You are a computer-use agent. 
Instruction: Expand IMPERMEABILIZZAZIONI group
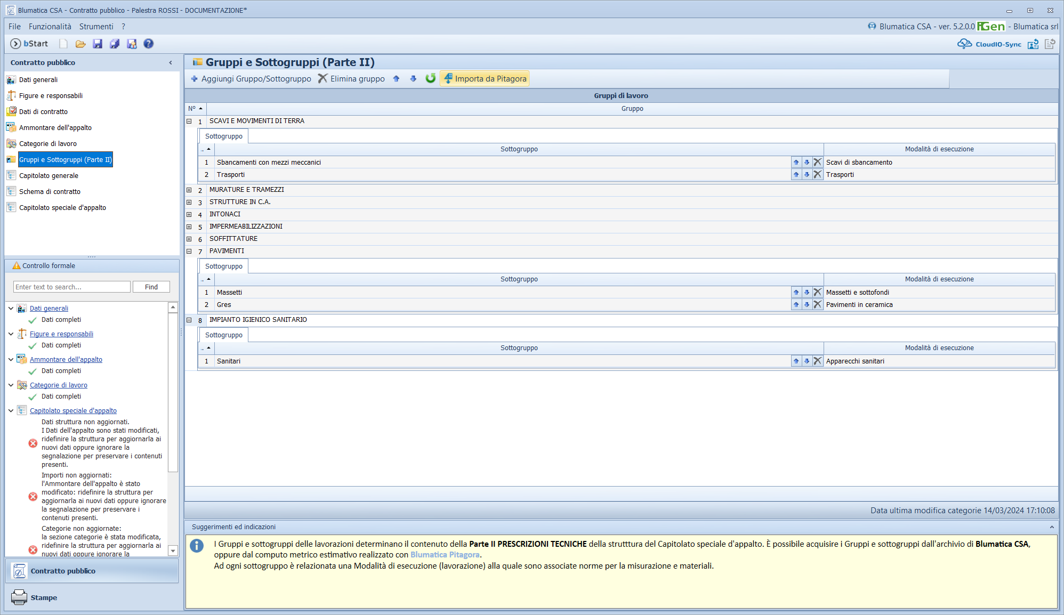189,227
